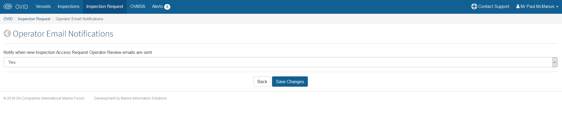The image size is (562, 125).
Task: Click the Contact Support lifebuoy icon
Action: click(474, 6)
